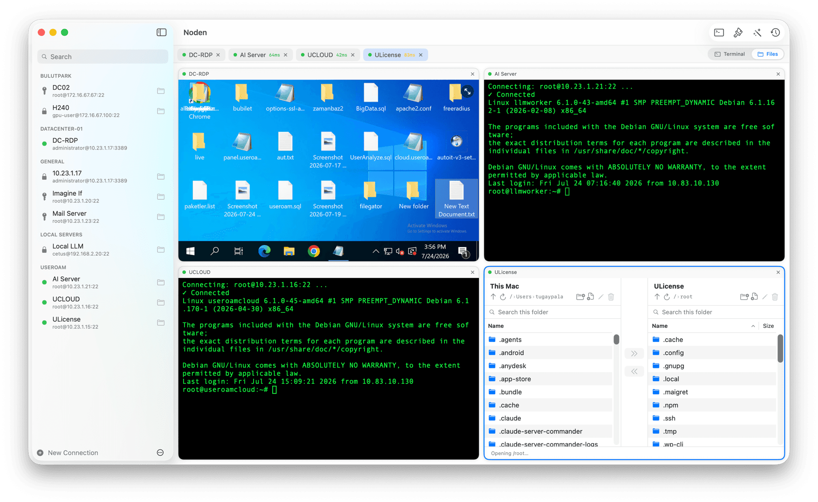
Task: Refresh the This Mac file listing
Action: (x=503, y=297)
